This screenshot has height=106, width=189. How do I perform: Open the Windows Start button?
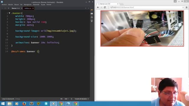[x=3, y=104]
